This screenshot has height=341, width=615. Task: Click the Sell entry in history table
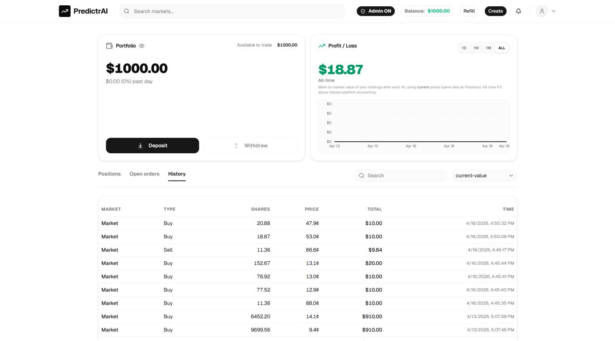(168, 250)
